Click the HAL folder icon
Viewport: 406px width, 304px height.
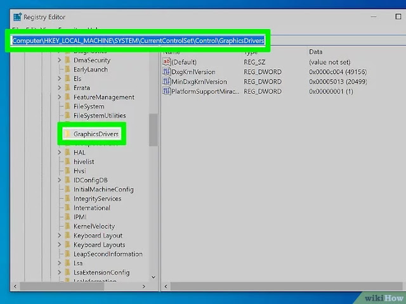(x=68, y=153)
